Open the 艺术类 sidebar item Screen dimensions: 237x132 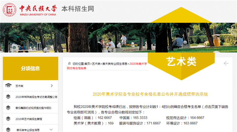click(30, 86)
